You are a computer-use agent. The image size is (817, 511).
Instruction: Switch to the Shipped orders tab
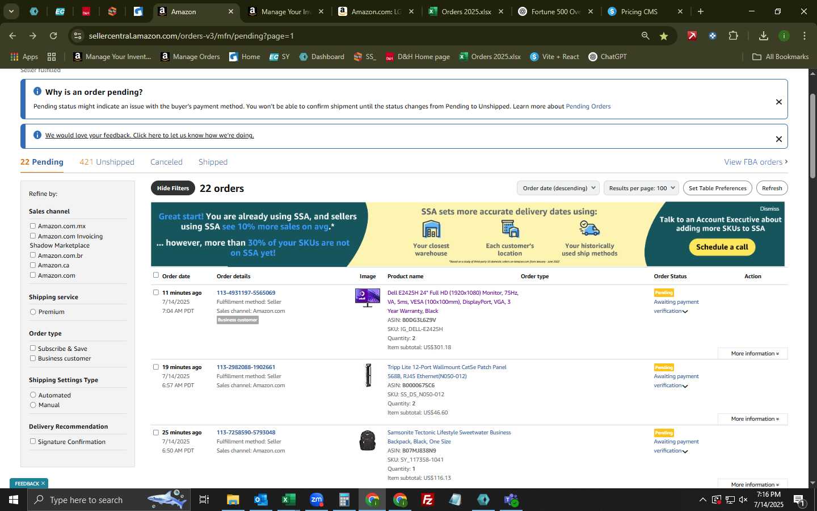point(213,162)
